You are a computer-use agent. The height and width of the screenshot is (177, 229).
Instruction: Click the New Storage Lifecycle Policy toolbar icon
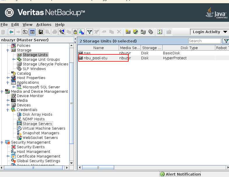pyautogui.click(x=143, y=32)
